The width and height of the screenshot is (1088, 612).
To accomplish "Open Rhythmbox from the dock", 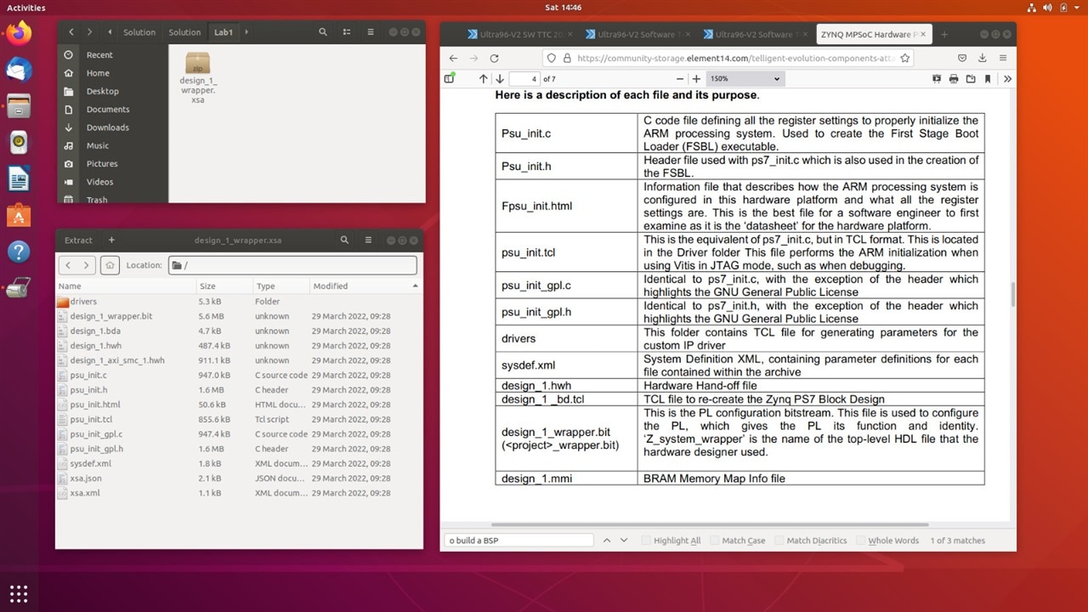I will (x=19, y=143).
